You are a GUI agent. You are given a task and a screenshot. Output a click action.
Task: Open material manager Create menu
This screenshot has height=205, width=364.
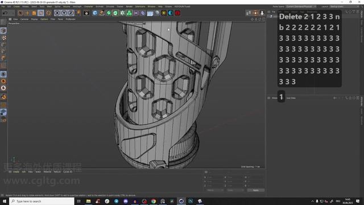pos(16,172)
